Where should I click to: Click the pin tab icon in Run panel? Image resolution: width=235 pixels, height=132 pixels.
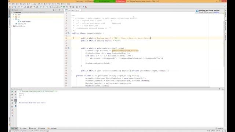click(x=12, y=110)
